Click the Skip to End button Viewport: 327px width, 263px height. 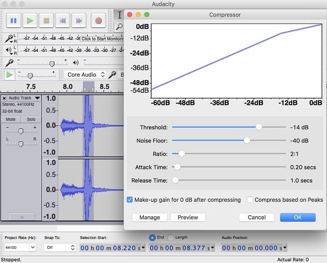pos(78,20)
